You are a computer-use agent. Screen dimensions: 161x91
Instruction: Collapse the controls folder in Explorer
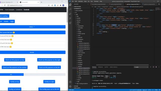coord(80,41)
